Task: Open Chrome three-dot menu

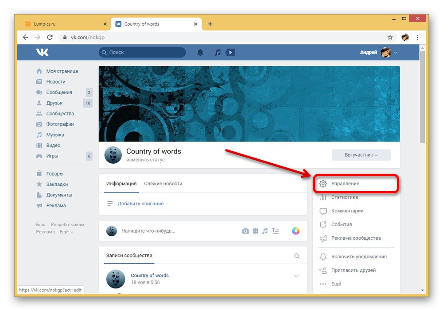Action: point(418,37)
